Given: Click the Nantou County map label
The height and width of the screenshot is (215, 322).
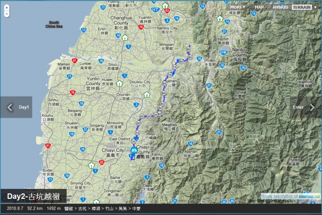Looking at the screenshot, I should pyautogui.click(x=239, y=55).
